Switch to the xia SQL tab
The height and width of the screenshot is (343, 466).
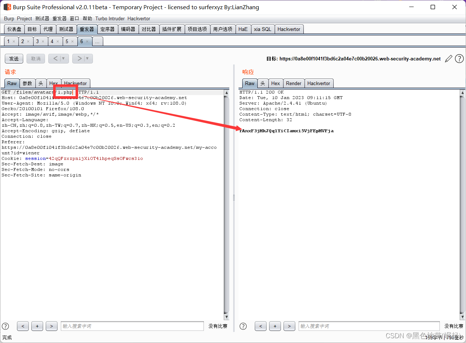(262, 29)
